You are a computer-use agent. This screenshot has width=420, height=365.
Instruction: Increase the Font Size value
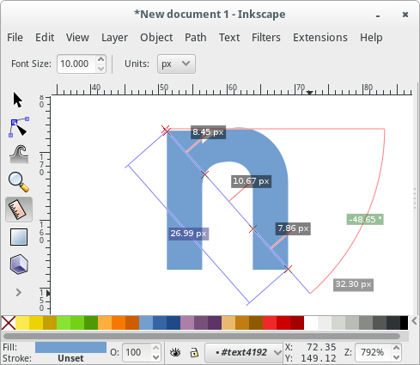click(x=100, y=59)
